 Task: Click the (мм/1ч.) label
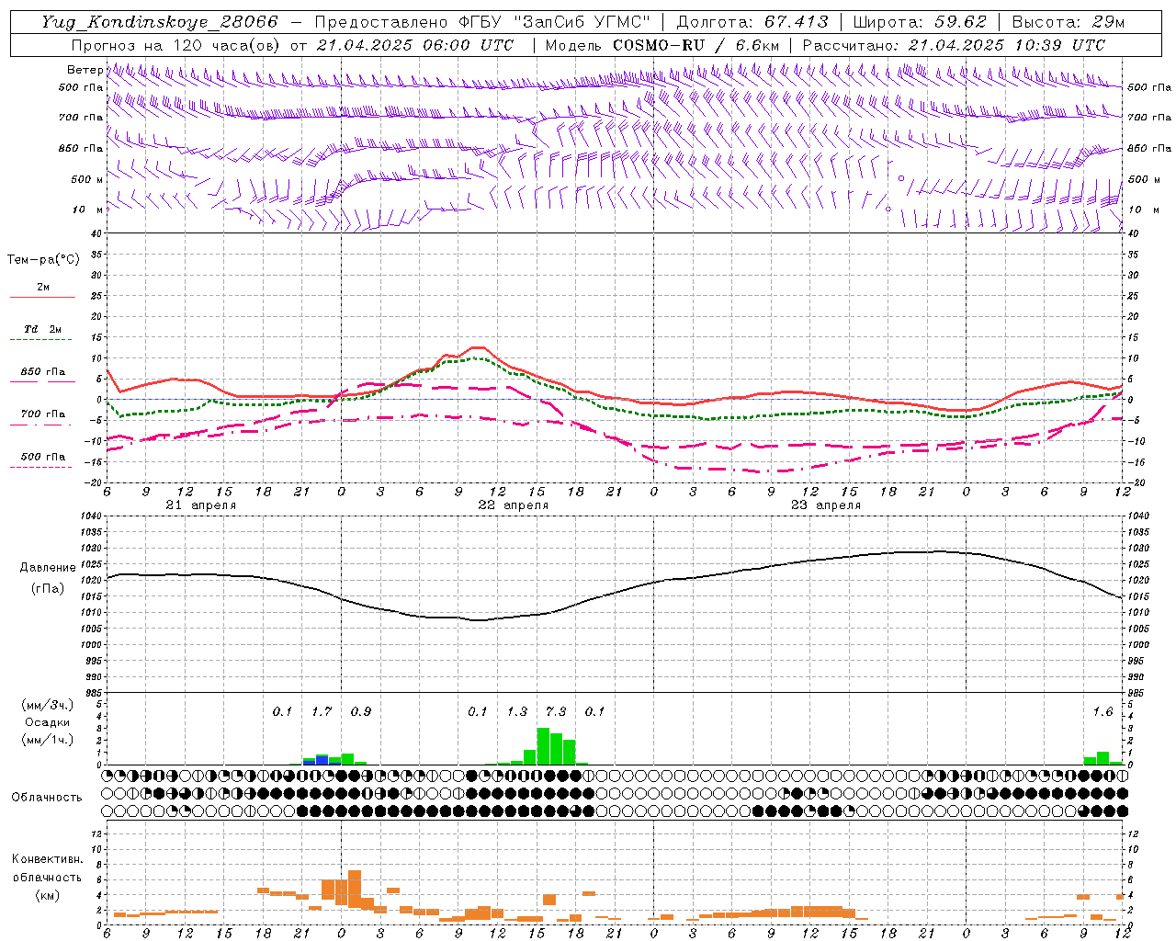(x=47, y=740)
